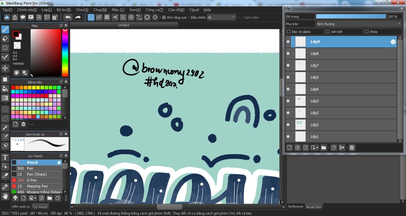Click the cloud save icon
The height and width of the screenshot is (216, 406).
(7, 17)
